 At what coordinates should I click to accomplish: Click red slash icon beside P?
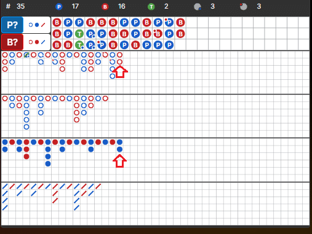(x=43, y=25)
